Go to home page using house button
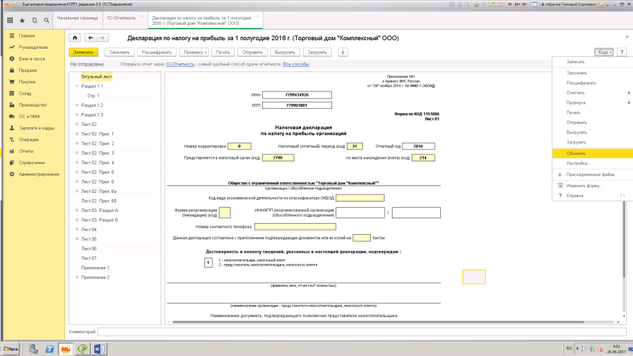Screen dimensions: 633x356 (x=75, y=38)
